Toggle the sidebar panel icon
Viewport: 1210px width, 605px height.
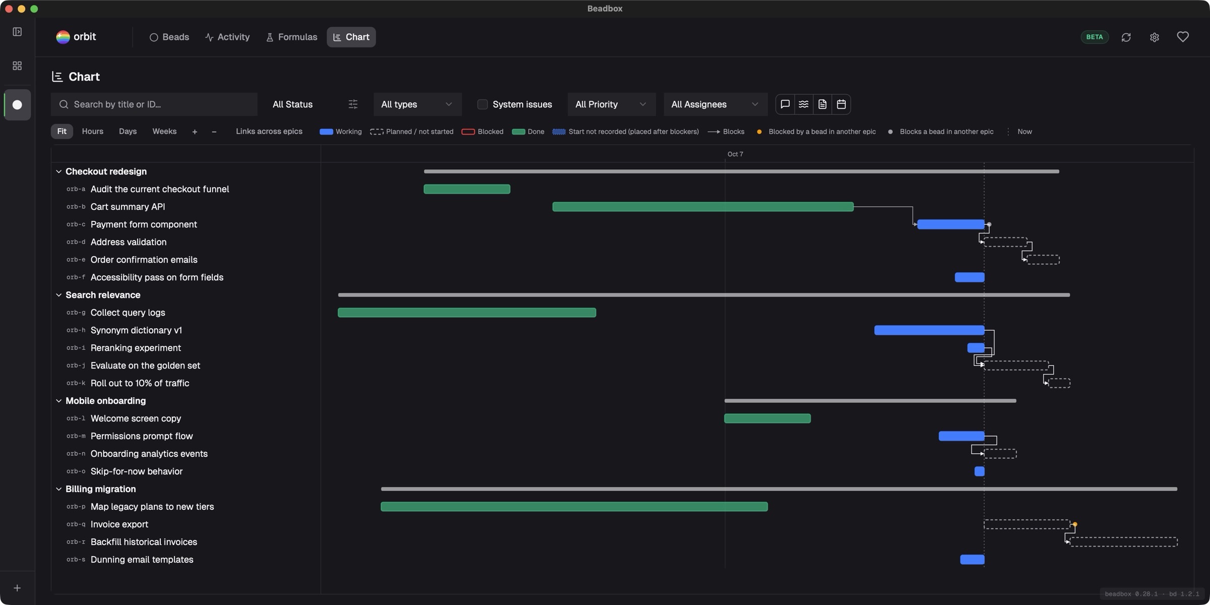click(x=17, y=32)
